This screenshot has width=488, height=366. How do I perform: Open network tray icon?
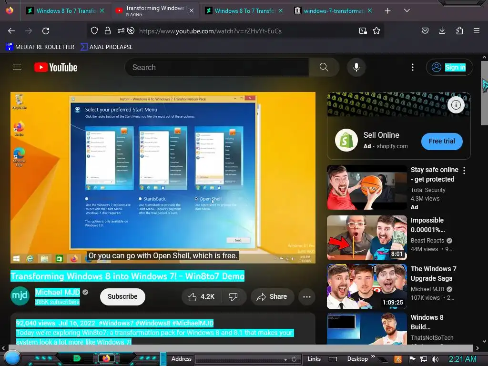423,359
